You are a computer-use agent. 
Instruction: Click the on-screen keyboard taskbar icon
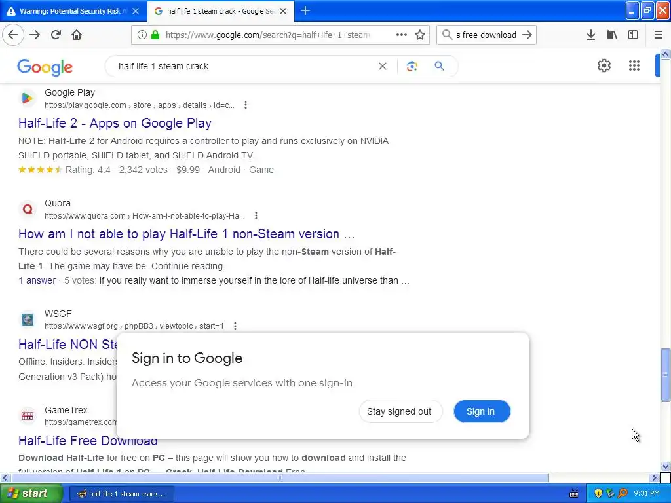[574, 494]
